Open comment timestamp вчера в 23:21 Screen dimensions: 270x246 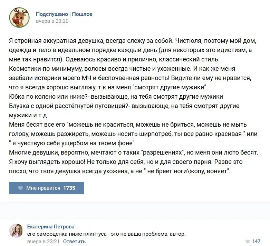click(x=43, y=242)
